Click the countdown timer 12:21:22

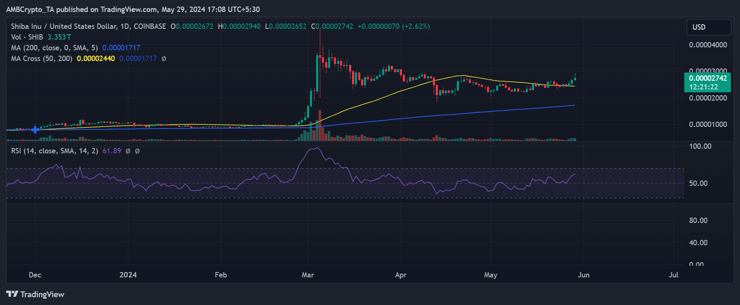[x=704, y=87]
